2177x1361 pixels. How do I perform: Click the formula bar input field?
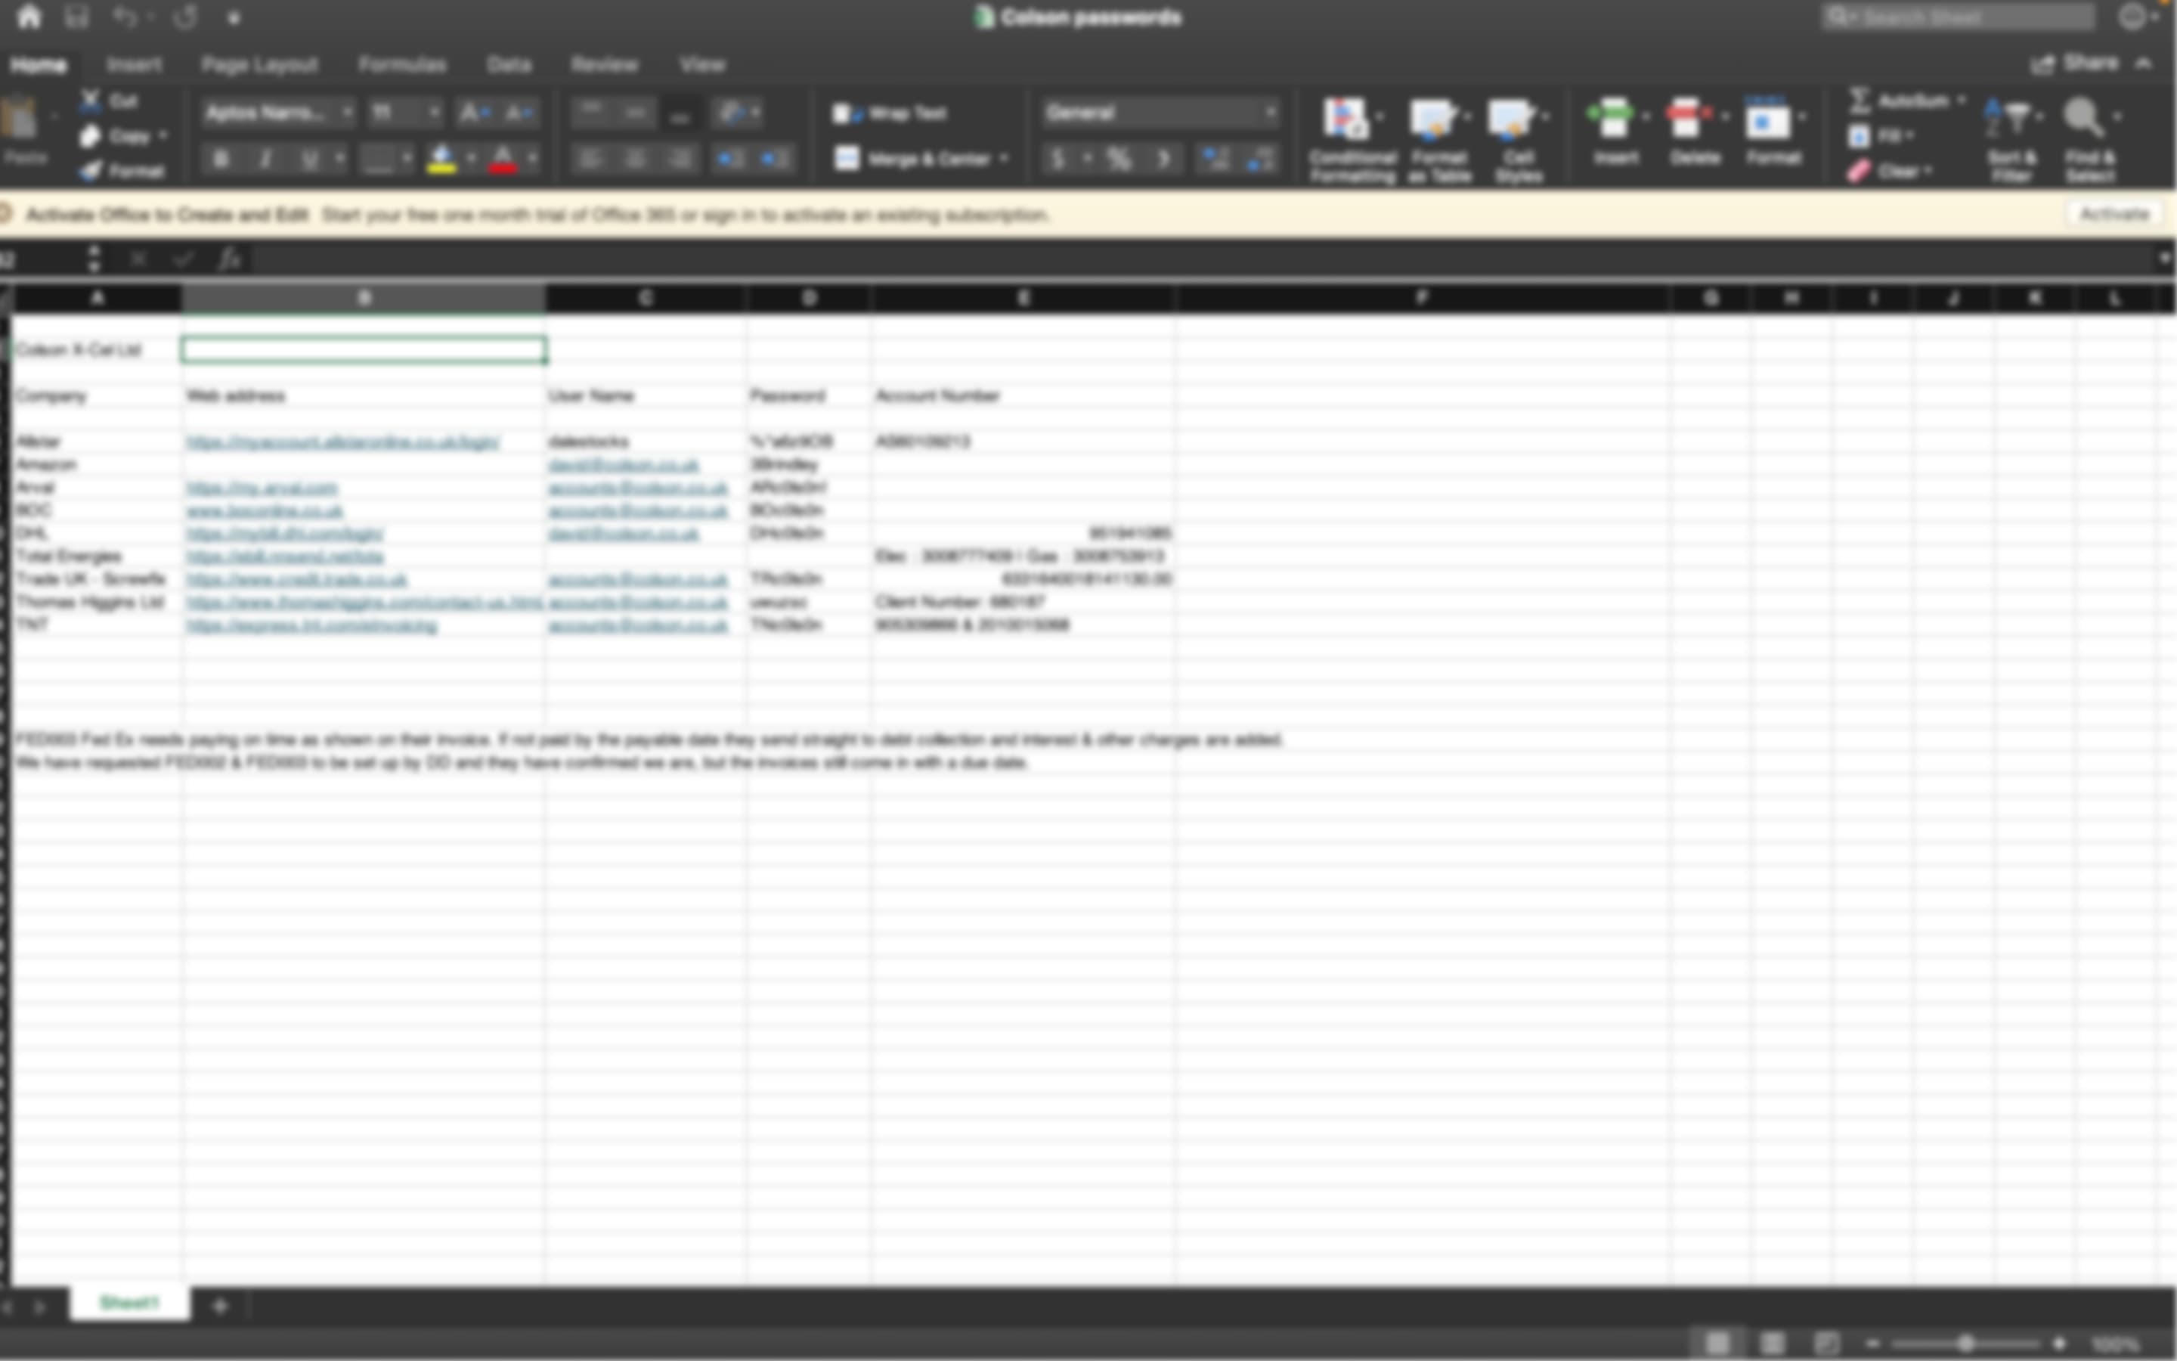[720, 259]
